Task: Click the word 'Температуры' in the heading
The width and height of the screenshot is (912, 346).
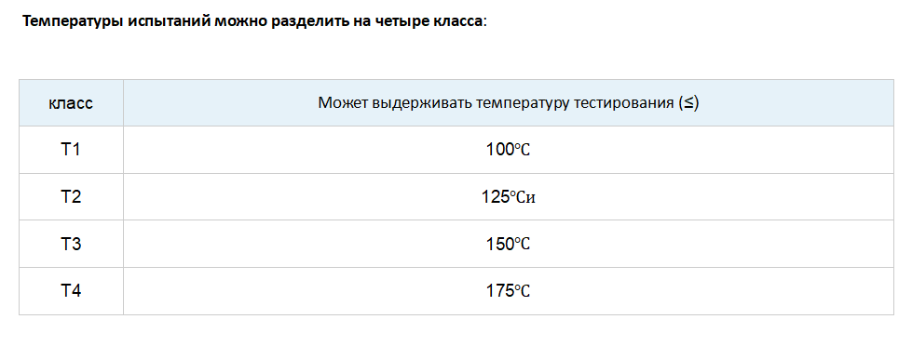Action: 71,22
